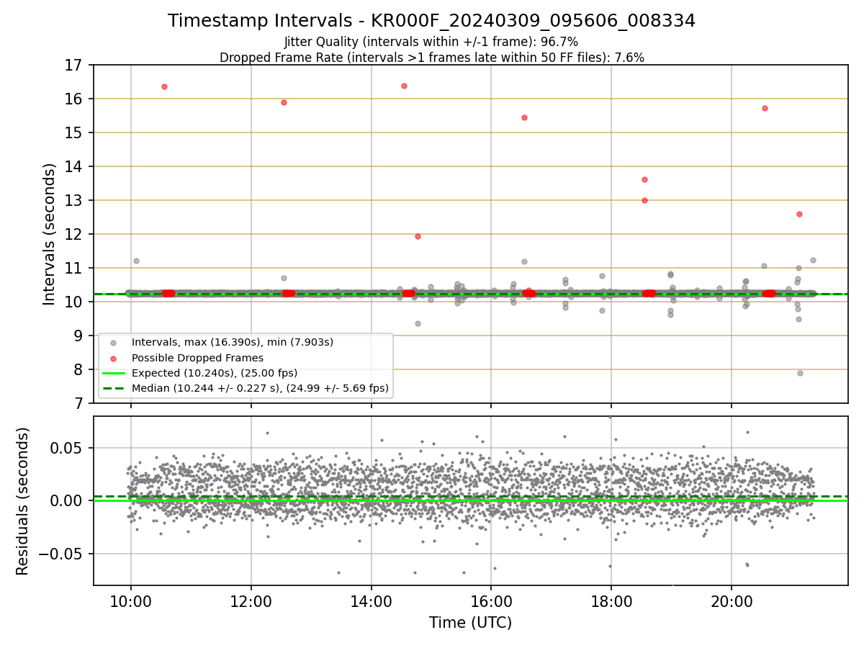
Task: Click the red point at 13.0s after 18:00
Action: [x=644, y=200]
